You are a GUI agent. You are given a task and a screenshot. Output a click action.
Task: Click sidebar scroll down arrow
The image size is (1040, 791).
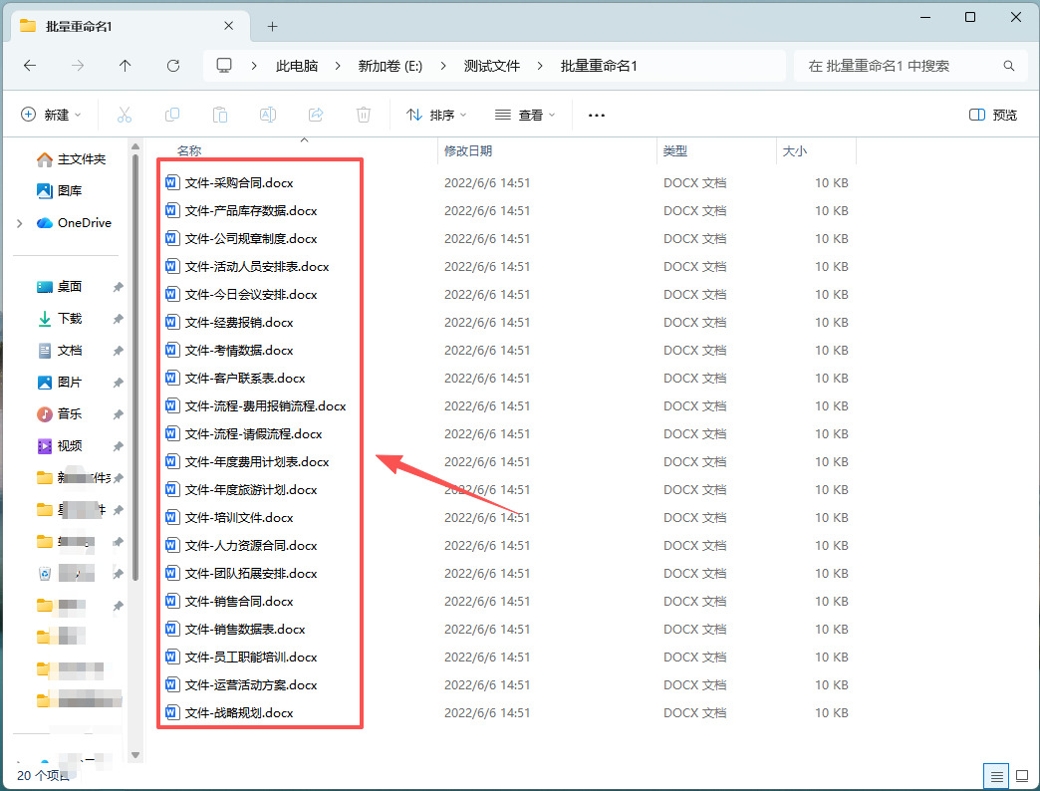[x=135, y=755]
